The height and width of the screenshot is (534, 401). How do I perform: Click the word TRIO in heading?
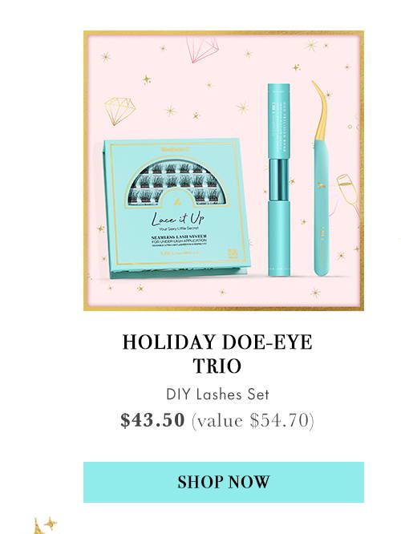point(217,366)
